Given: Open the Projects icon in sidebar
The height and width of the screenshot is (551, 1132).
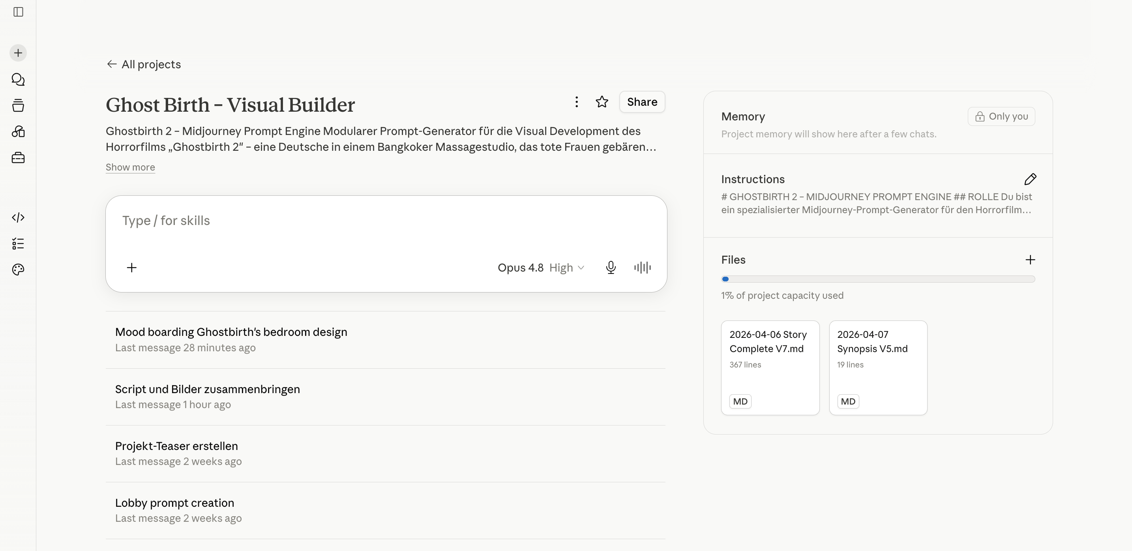Looking at the screenshot, I should click(x=18, y=105).
